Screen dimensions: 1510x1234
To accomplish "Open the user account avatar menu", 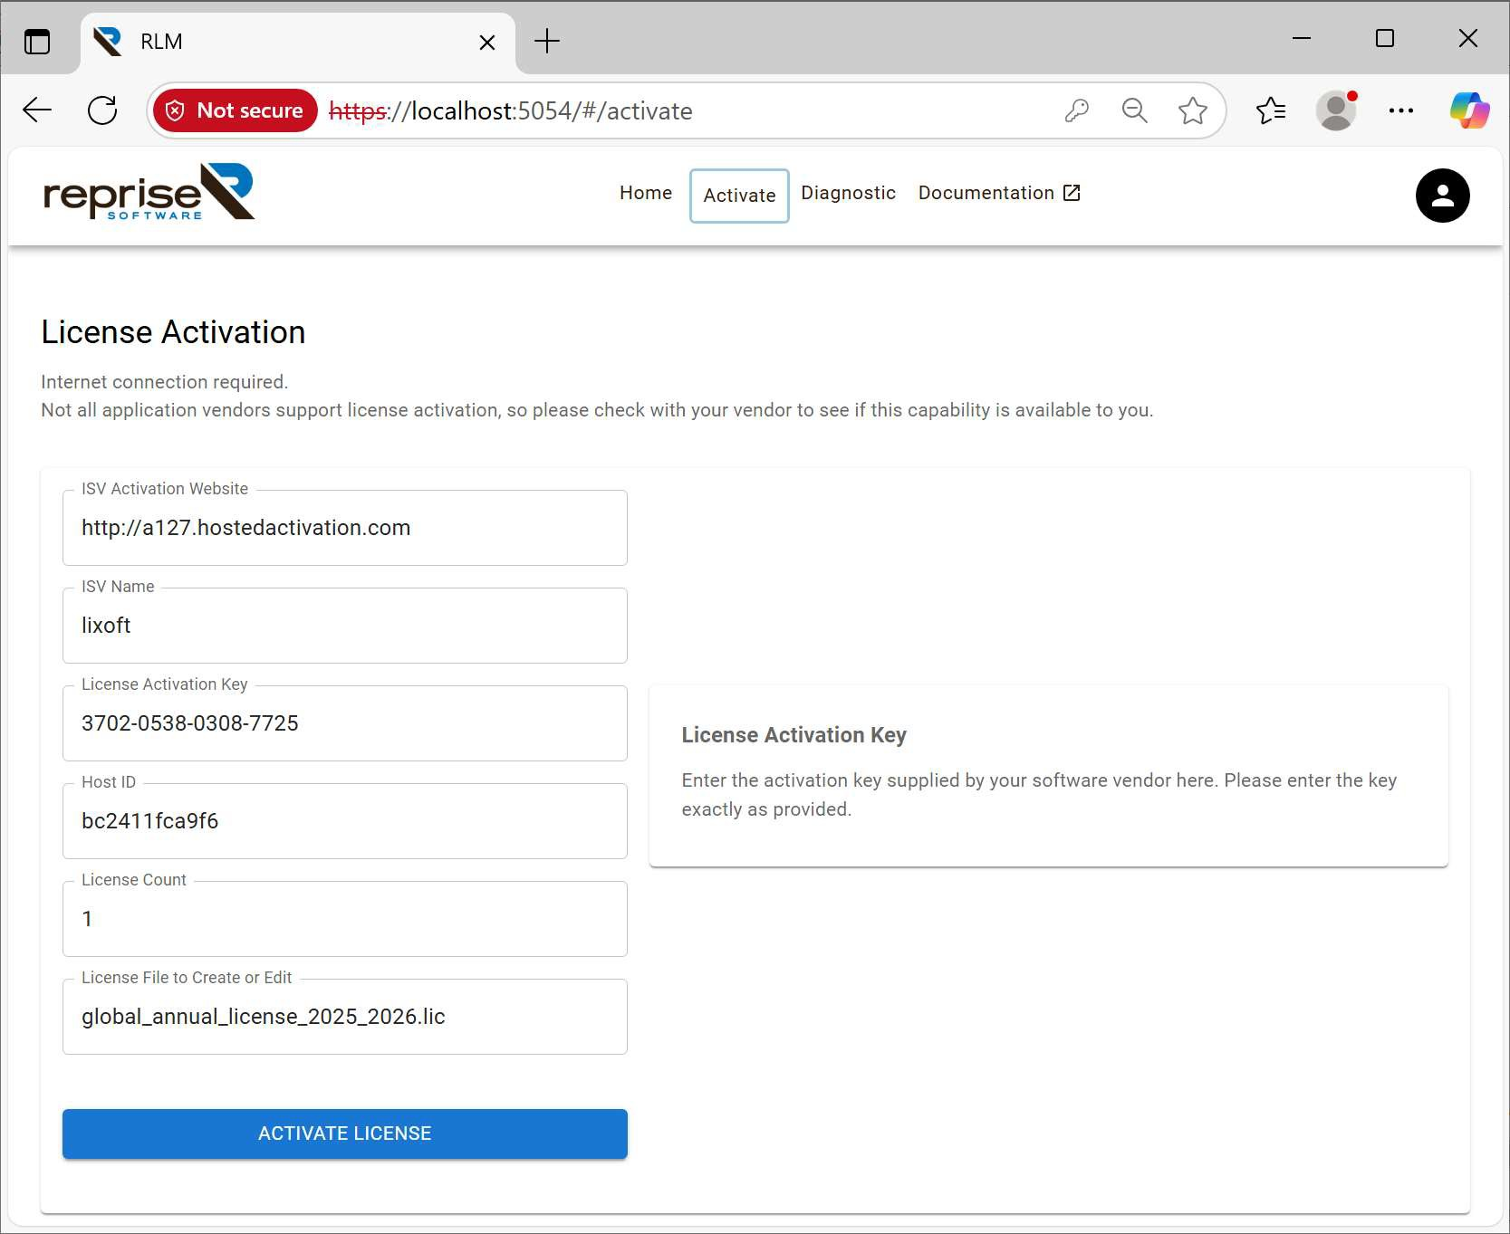I will (x=1442, y=196).
